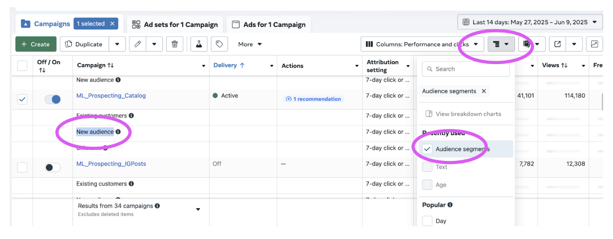Open the Delivery column dropdown arrow
The width and height of the screenshot is (613, 239).
271,66
